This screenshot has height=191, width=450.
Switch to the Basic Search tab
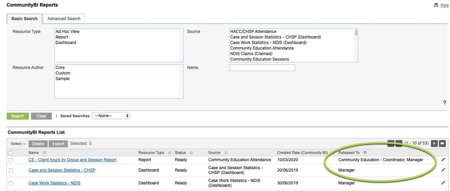pyautogui.click(x=25, y=18)
